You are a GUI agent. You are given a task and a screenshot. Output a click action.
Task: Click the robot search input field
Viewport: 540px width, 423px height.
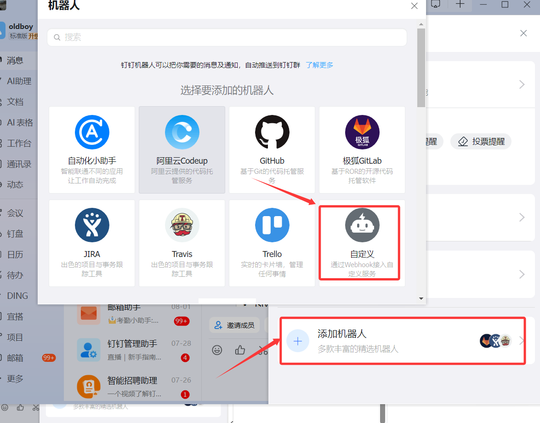(227, 37)
